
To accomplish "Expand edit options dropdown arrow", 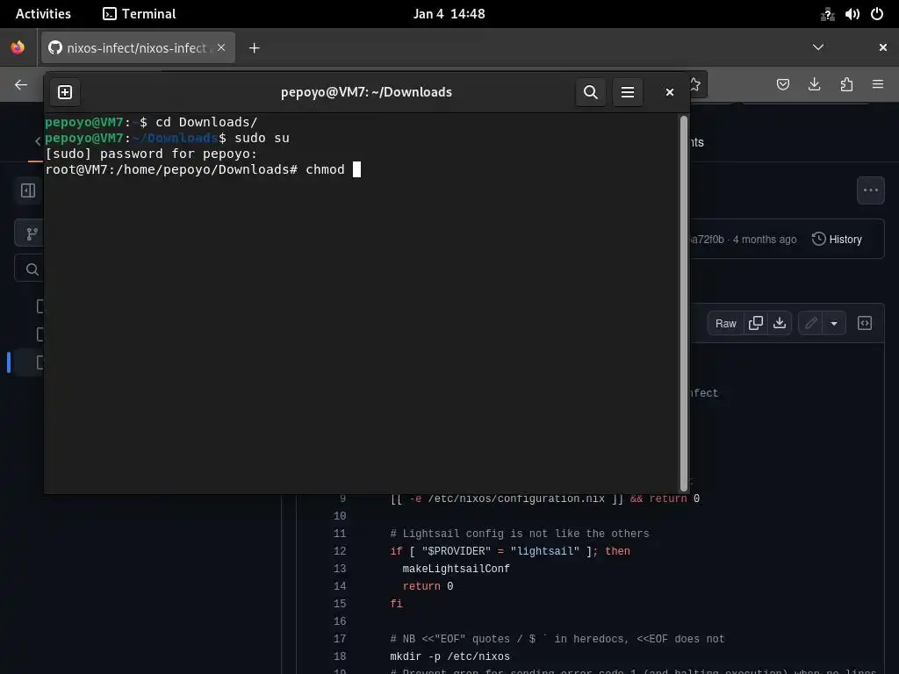I will [x=834, y=324].
